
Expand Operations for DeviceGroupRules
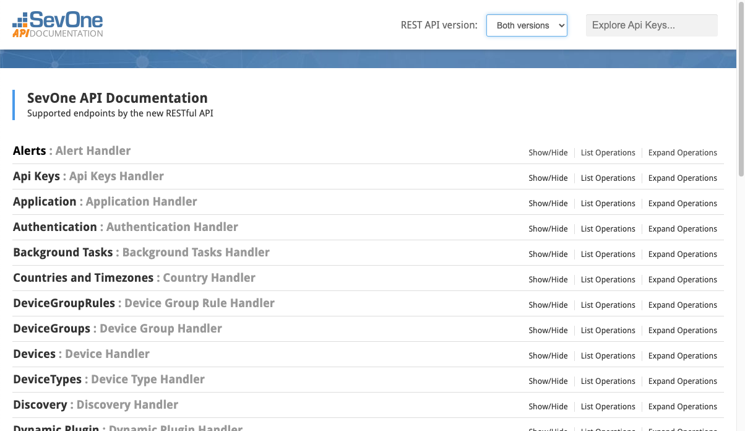[x=683, y=305]
